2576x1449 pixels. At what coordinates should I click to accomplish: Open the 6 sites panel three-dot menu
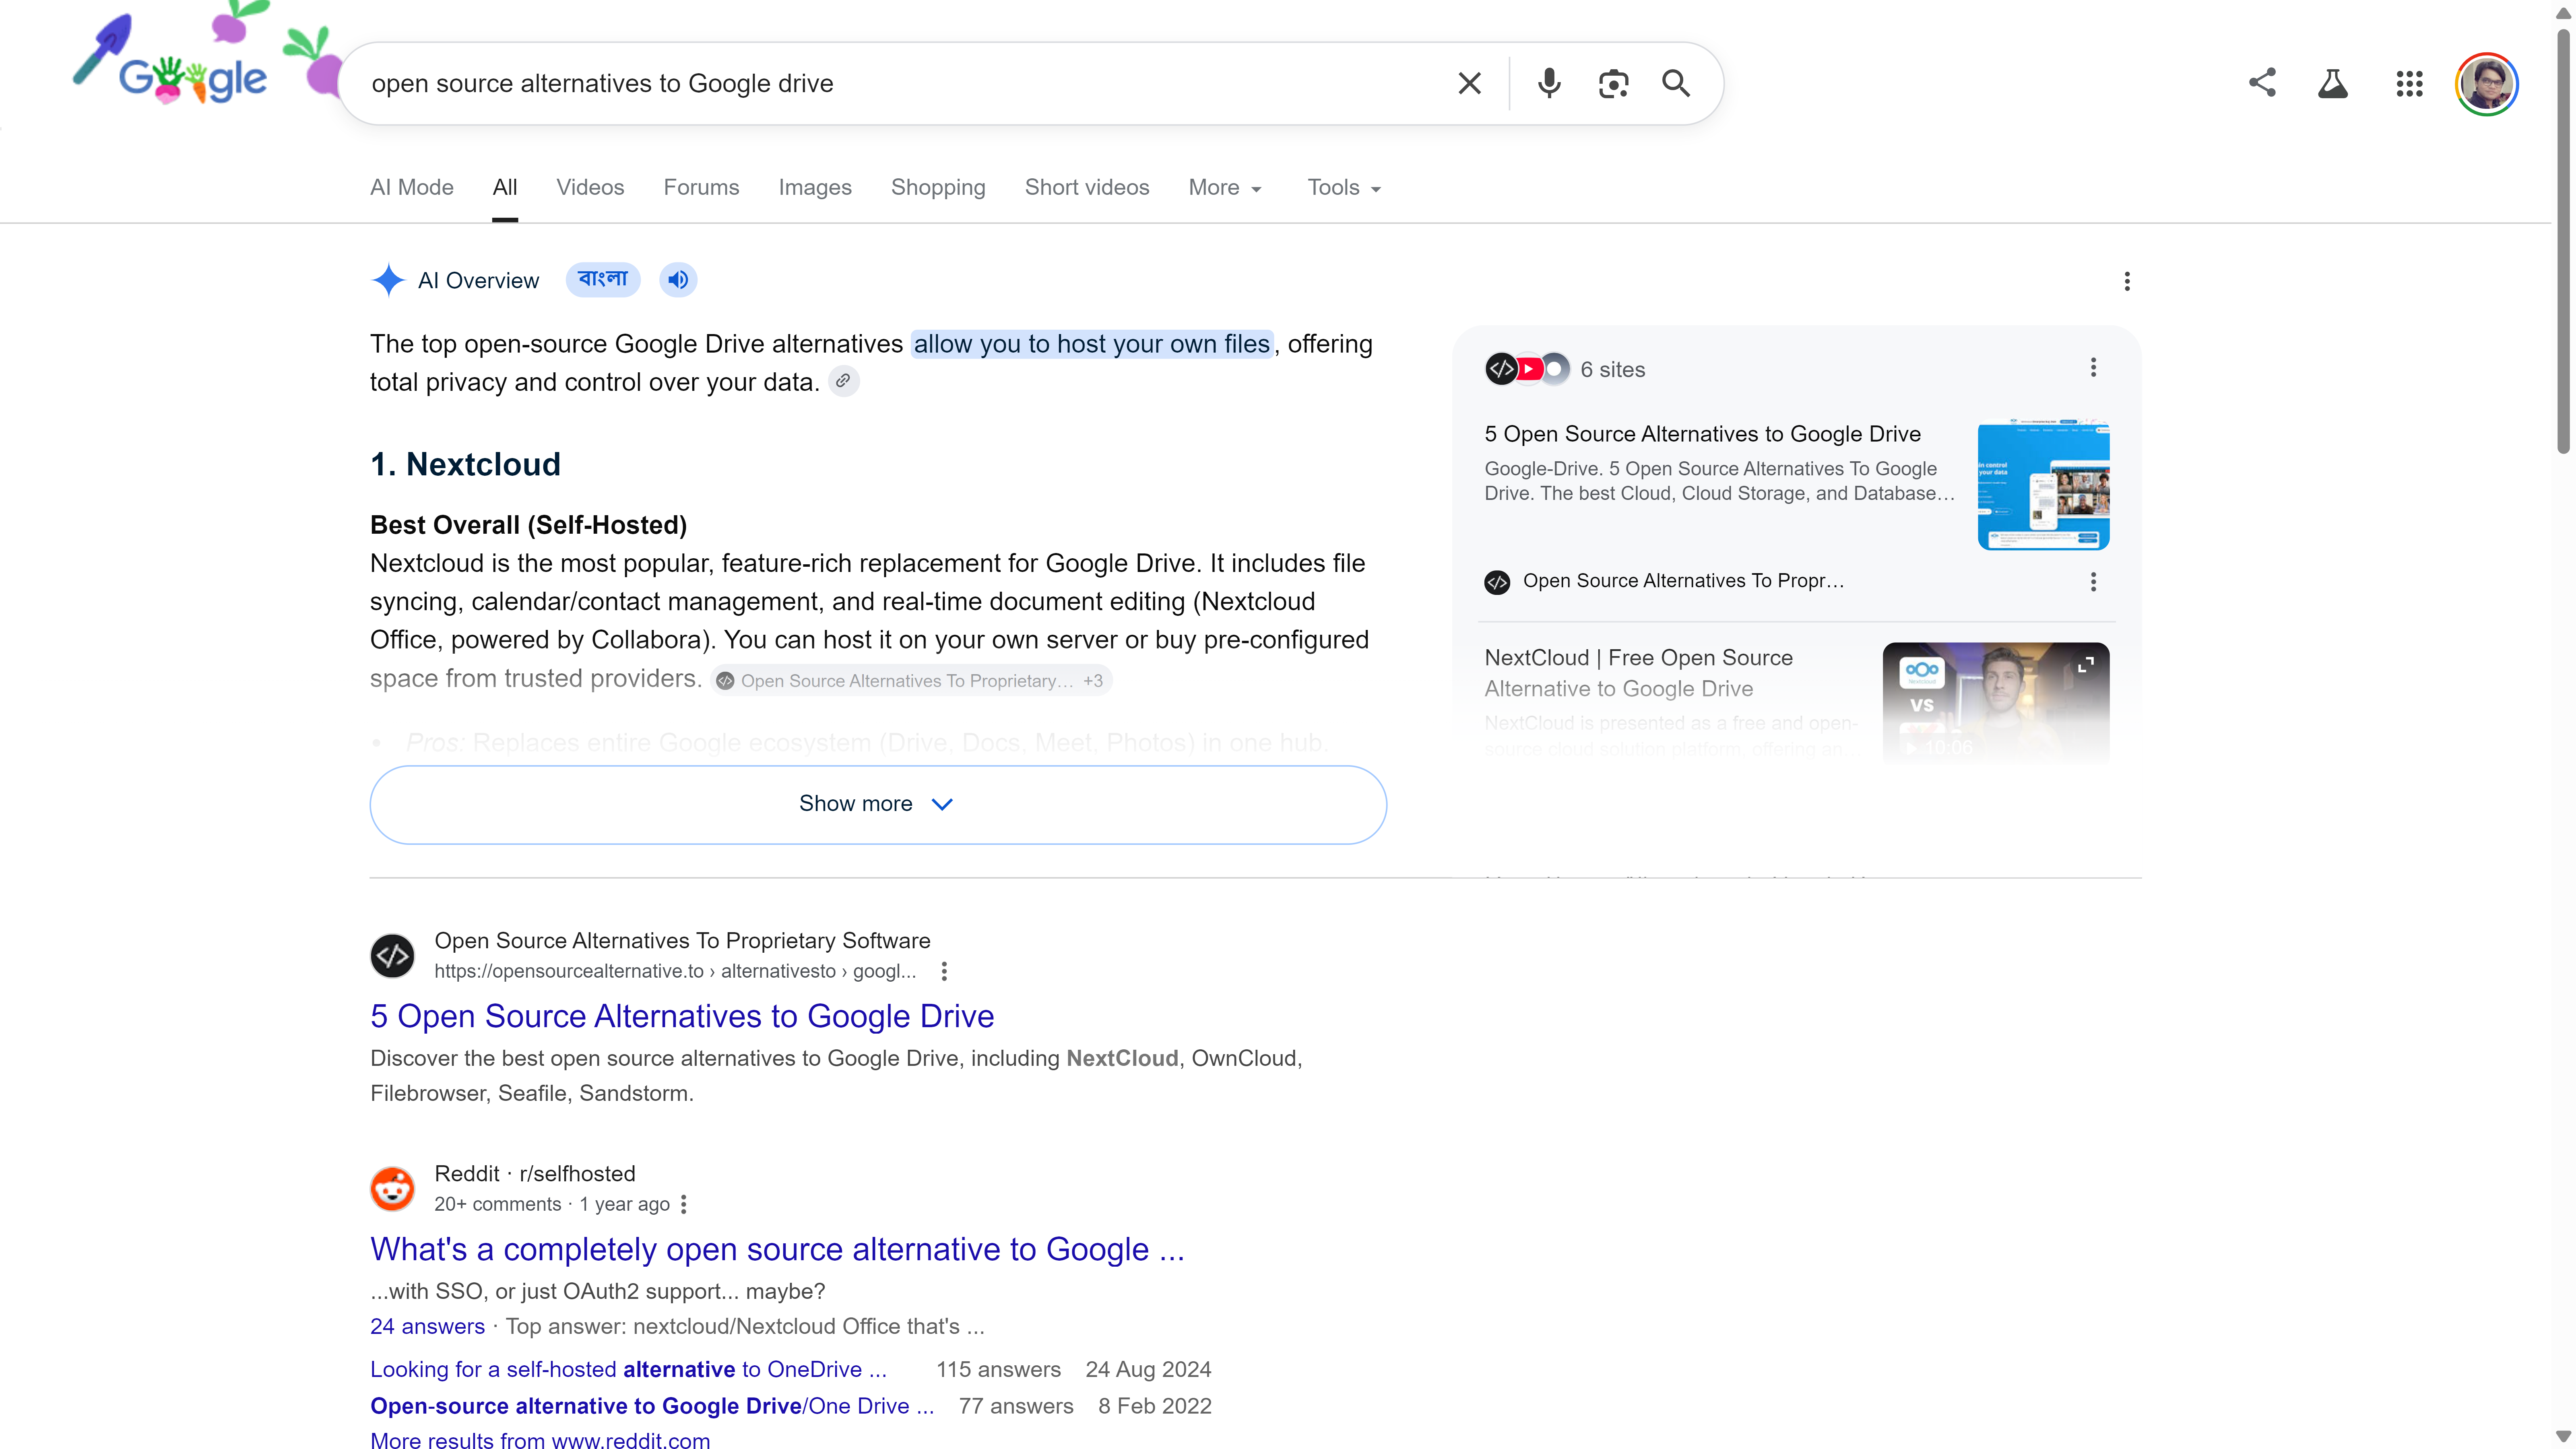click(x=2093, y=368)
